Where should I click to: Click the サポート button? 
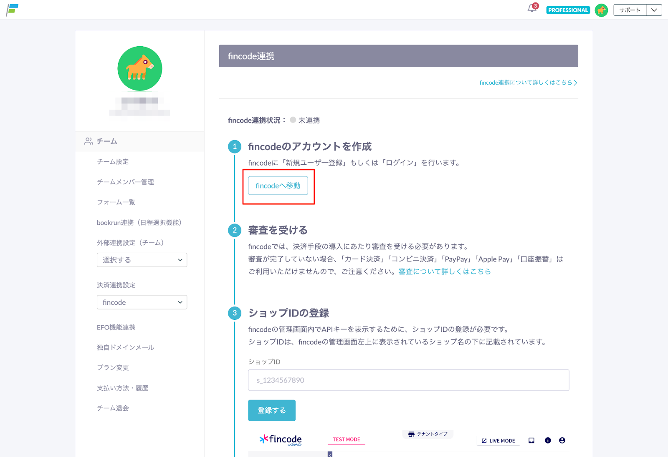[x=630, y=10]
